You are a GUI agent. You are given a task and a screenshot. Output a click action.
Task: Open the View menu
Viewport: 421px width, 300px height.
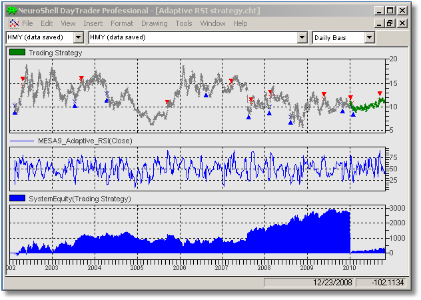tap(68, 23)
